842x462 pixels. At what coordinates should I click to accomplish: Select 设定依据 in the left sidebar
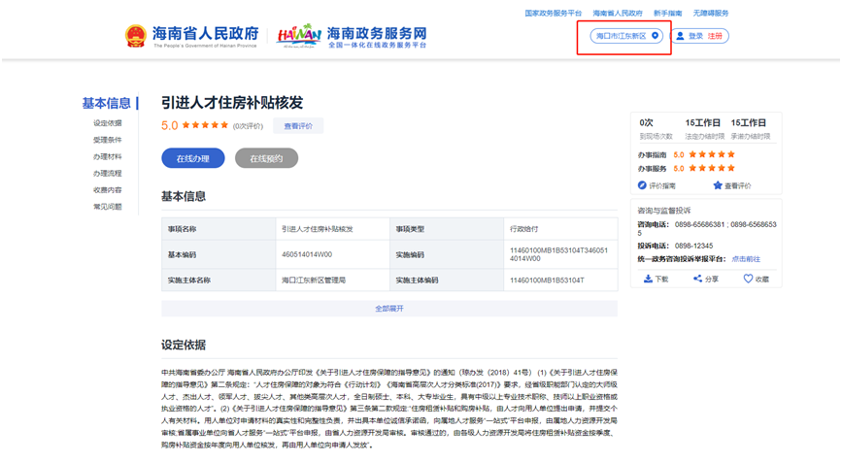point(108,123)
